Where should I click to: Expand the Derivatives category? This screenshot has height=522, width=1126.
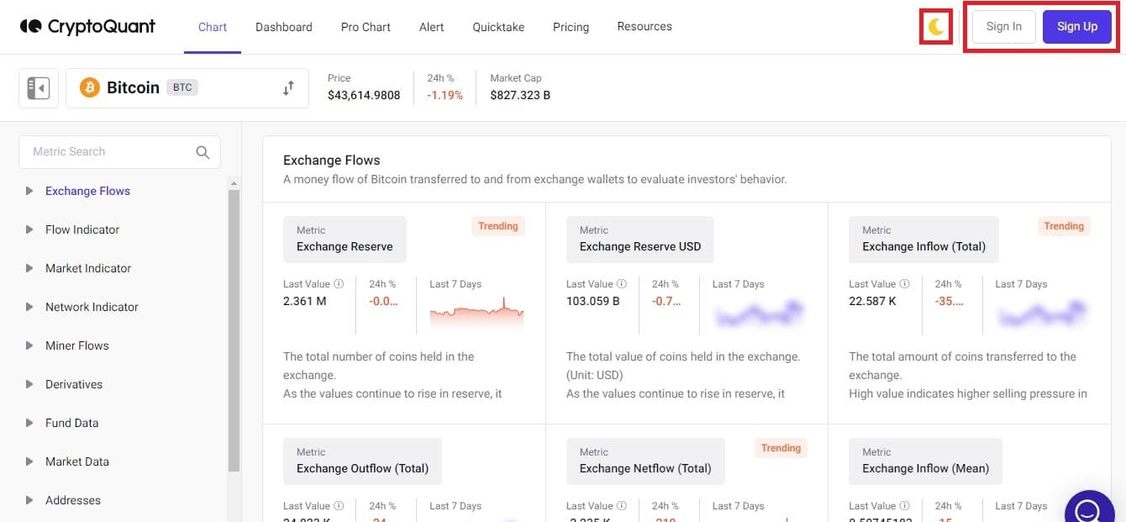(x=29, y=384)
